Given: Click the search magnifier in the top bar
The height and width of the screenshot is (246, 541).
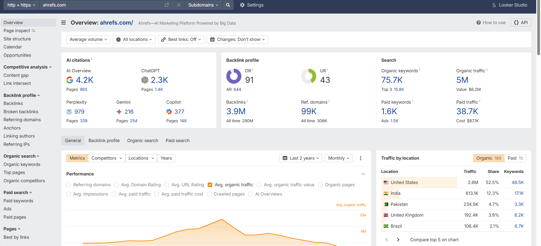Looking at the screenshot, I should pyautogui.click(x=228, y=5).
